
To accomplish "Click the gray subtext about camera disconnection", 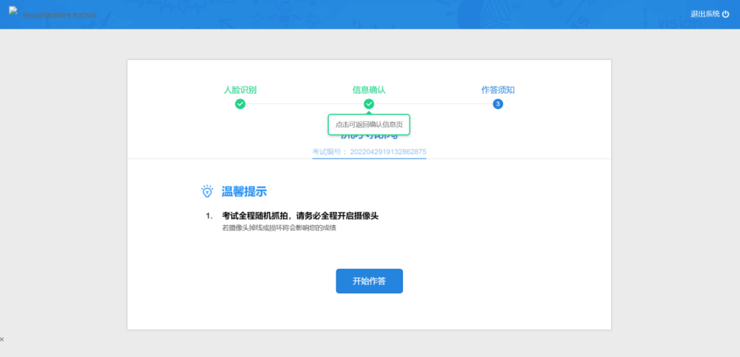I will pos(279,228).
